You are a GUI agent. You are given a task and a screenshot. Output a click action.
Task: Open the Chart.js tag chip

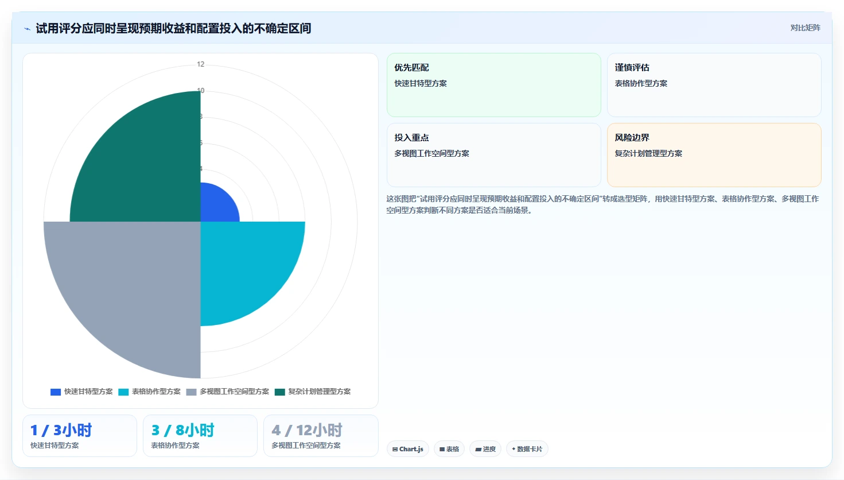[408, 449]
